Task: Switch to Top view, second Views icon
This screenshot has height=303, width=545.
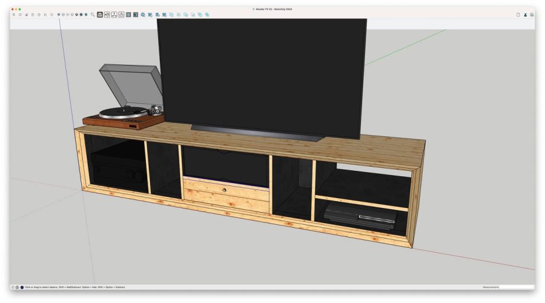Action: [x=20, y=15]
